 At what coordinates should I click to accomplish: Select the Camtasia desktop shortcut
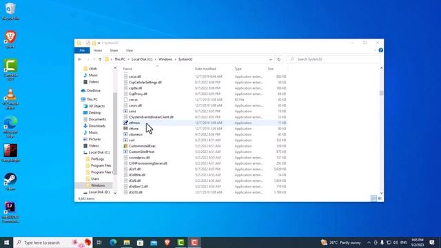coord(10,70)
